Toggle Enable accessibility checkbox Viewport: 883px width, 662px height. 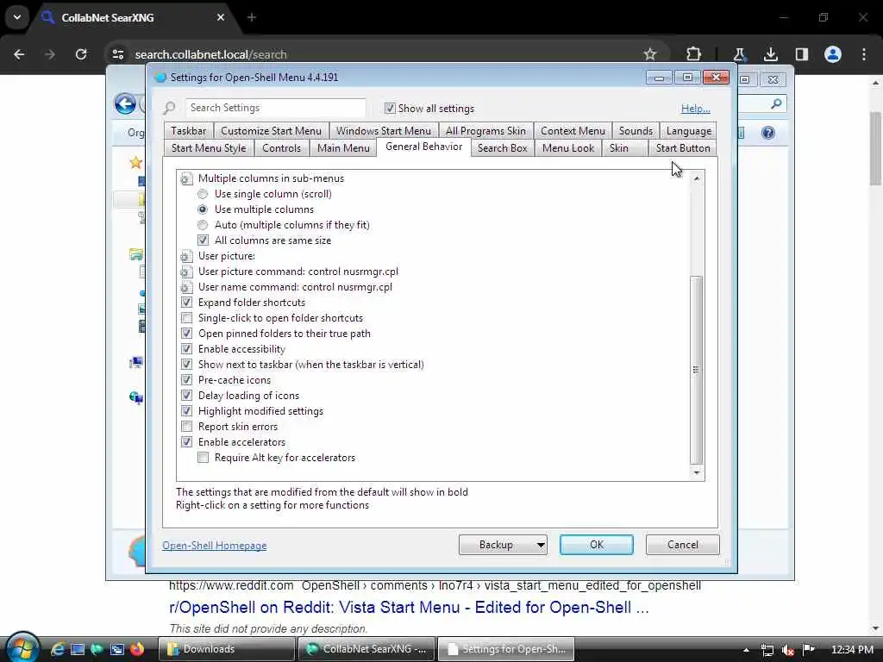pos(187,349)
